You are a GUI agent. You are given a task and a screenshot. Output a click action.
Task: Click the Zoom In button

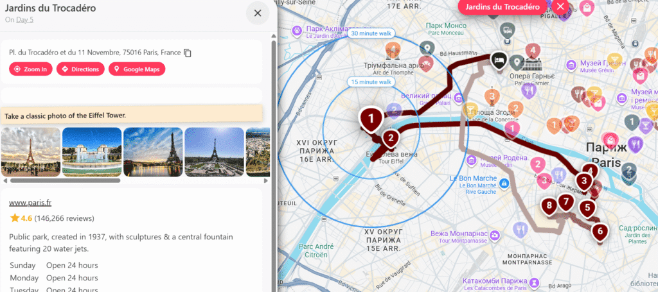[x=31, y=69]
